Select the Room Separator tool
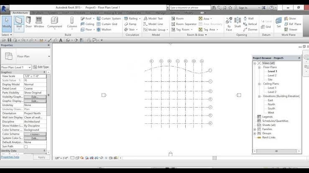 [x=184, y=24]
